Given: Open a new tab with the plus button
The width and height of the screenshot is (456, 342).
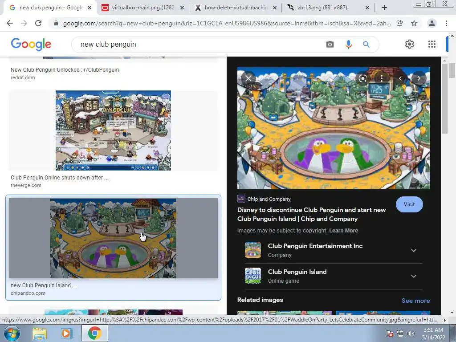Looking at the screenshot, I should pos(384,8).
